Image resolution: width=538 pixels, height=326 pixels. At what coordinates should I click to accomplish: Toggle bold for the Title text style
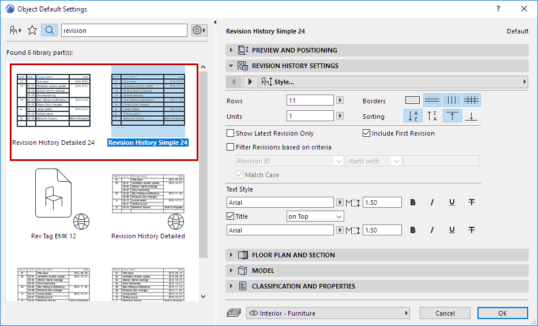coord(413,230)
